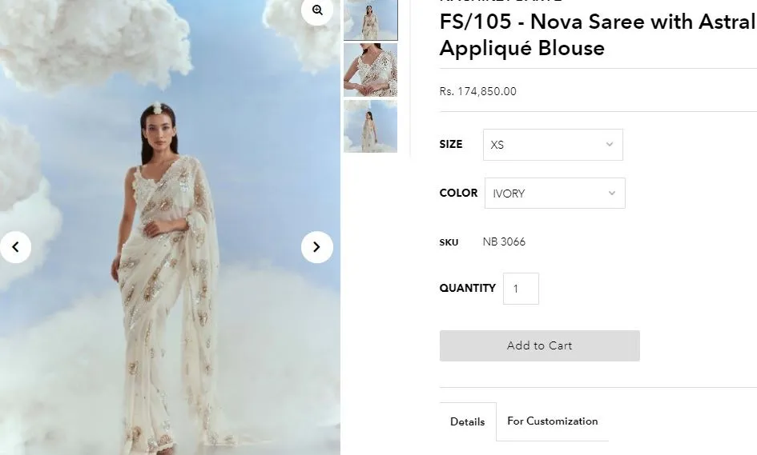Screen dimensions: 757x455
Task: Click the SKU label text
Action: (449, 242)
